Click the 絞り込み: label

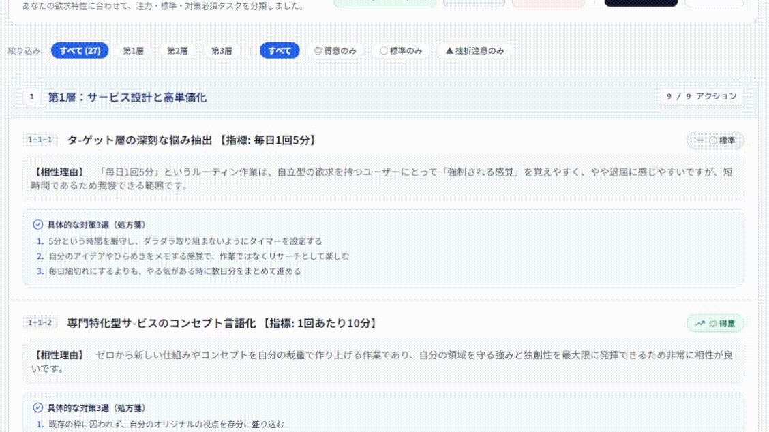25,50
